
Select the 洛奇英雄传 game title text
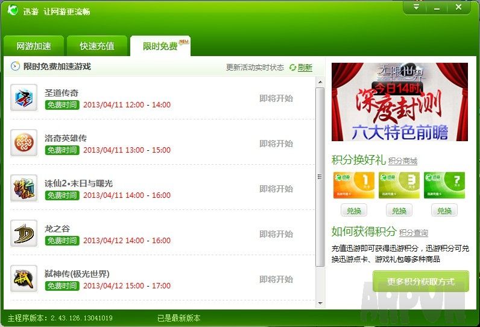66,138
